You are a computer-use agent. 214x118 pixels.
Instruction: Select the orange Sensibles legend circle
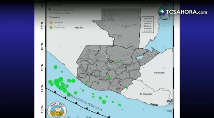click(x=51, y=23)
